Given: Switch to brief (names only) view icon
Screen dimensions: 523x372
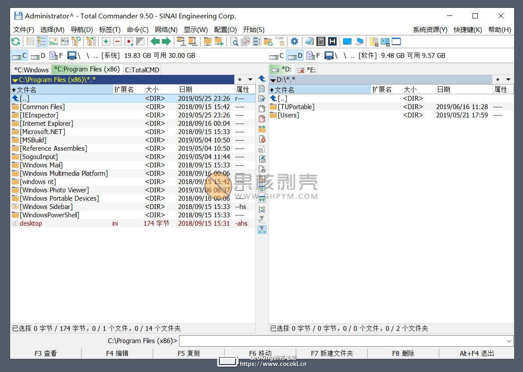Looking at the screenshot, I should coord(30,42).
